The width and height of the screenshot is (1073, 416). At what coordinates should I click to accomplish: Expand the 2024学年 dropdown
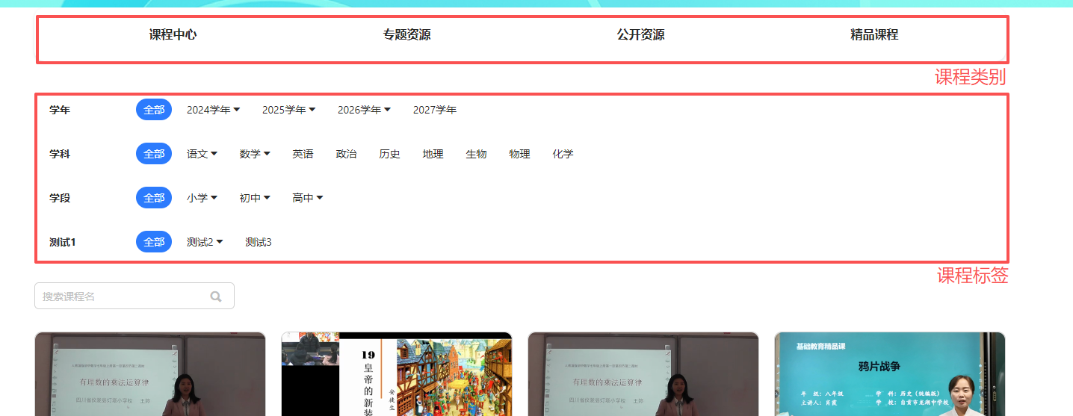pos(213,110)
